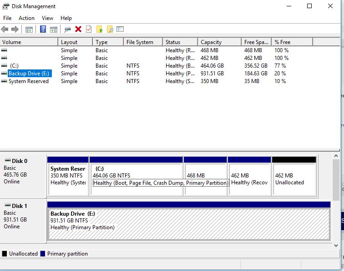Click the Disk 1 drive icon

(8, 205)
